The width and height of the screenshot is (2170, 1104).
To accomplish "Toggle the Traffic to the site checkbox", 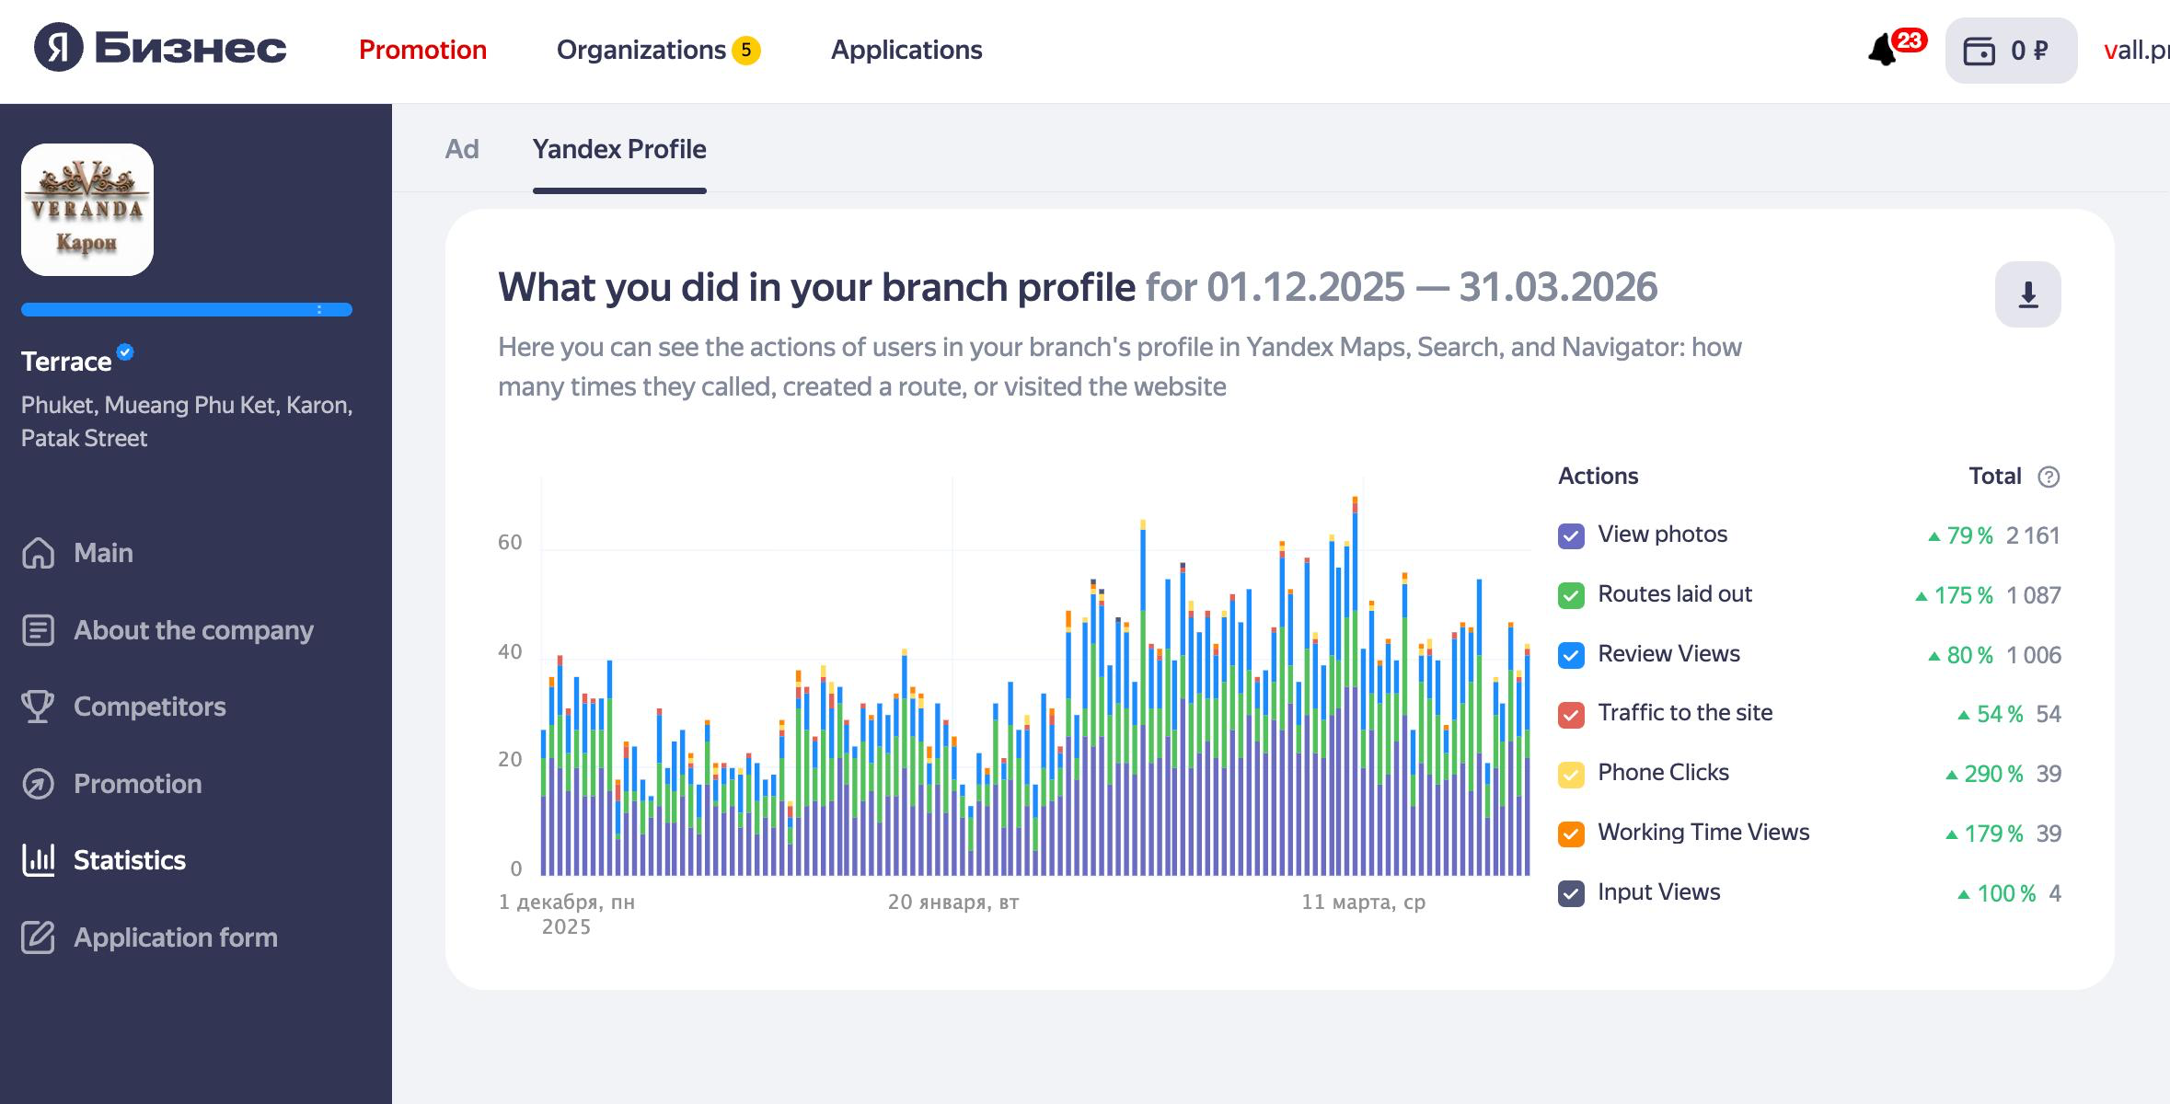I will tap(1571, 714).
